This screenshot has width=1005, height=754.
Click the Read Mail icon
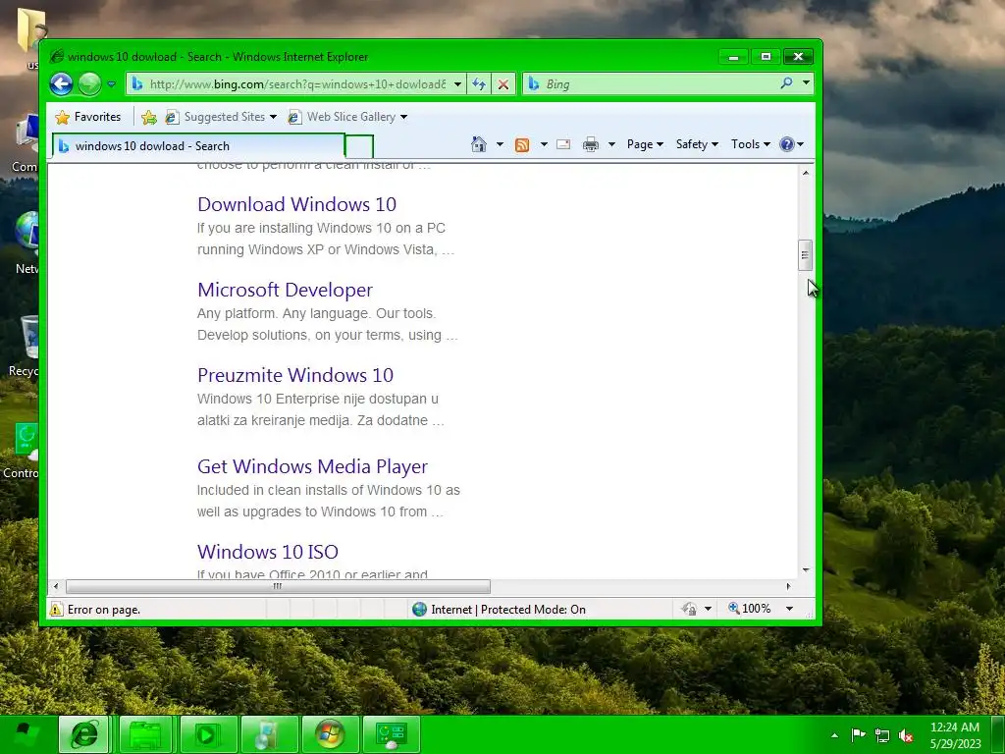(563, 145)
